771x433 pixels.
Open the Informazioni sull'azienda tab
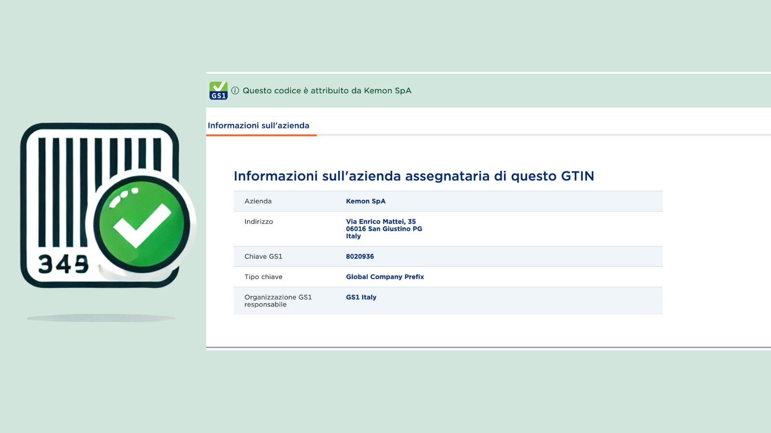[x=258, y=126]
